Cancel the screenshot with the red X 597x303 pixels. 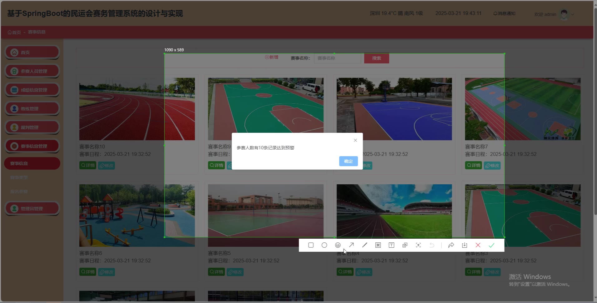[x=478, y=245]
